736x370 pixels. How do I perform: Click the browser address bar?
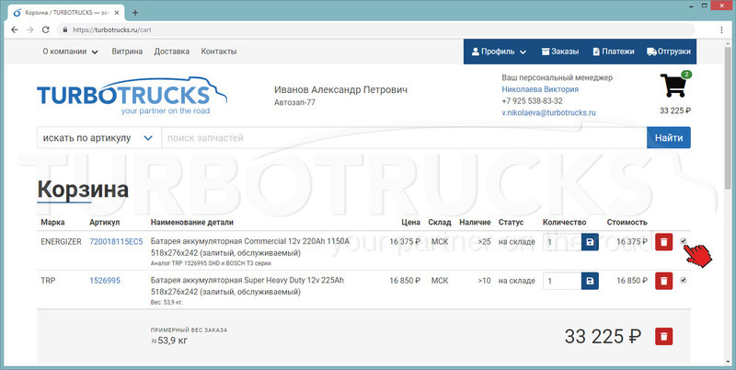point(375,29)
